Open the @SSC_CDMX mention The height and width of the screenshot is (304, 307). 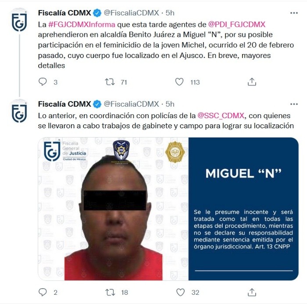[x=221, y=116]
